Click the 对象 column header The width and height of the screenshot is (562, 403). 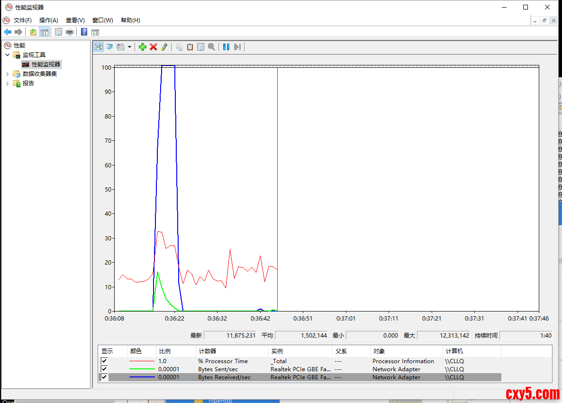(406, 351)
